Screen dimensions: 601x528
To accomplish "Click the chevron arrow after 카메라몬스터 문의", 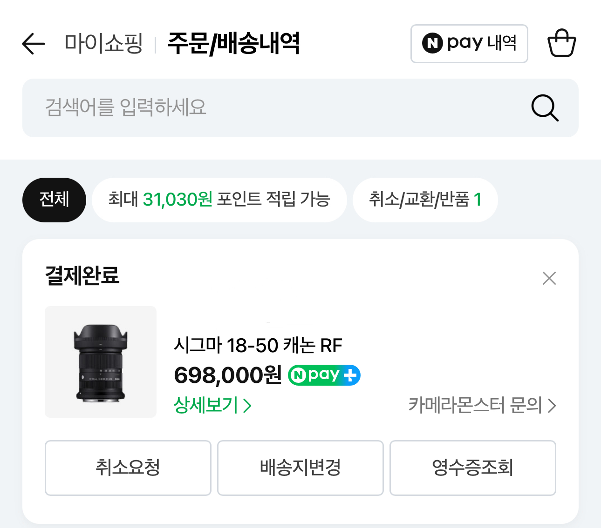I will pyautogui.click(x=552, y=406).
